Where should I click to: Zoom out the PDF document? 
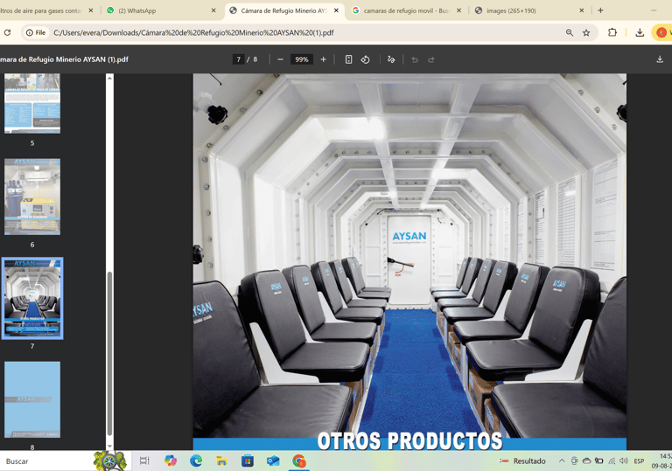click(280, 59)
